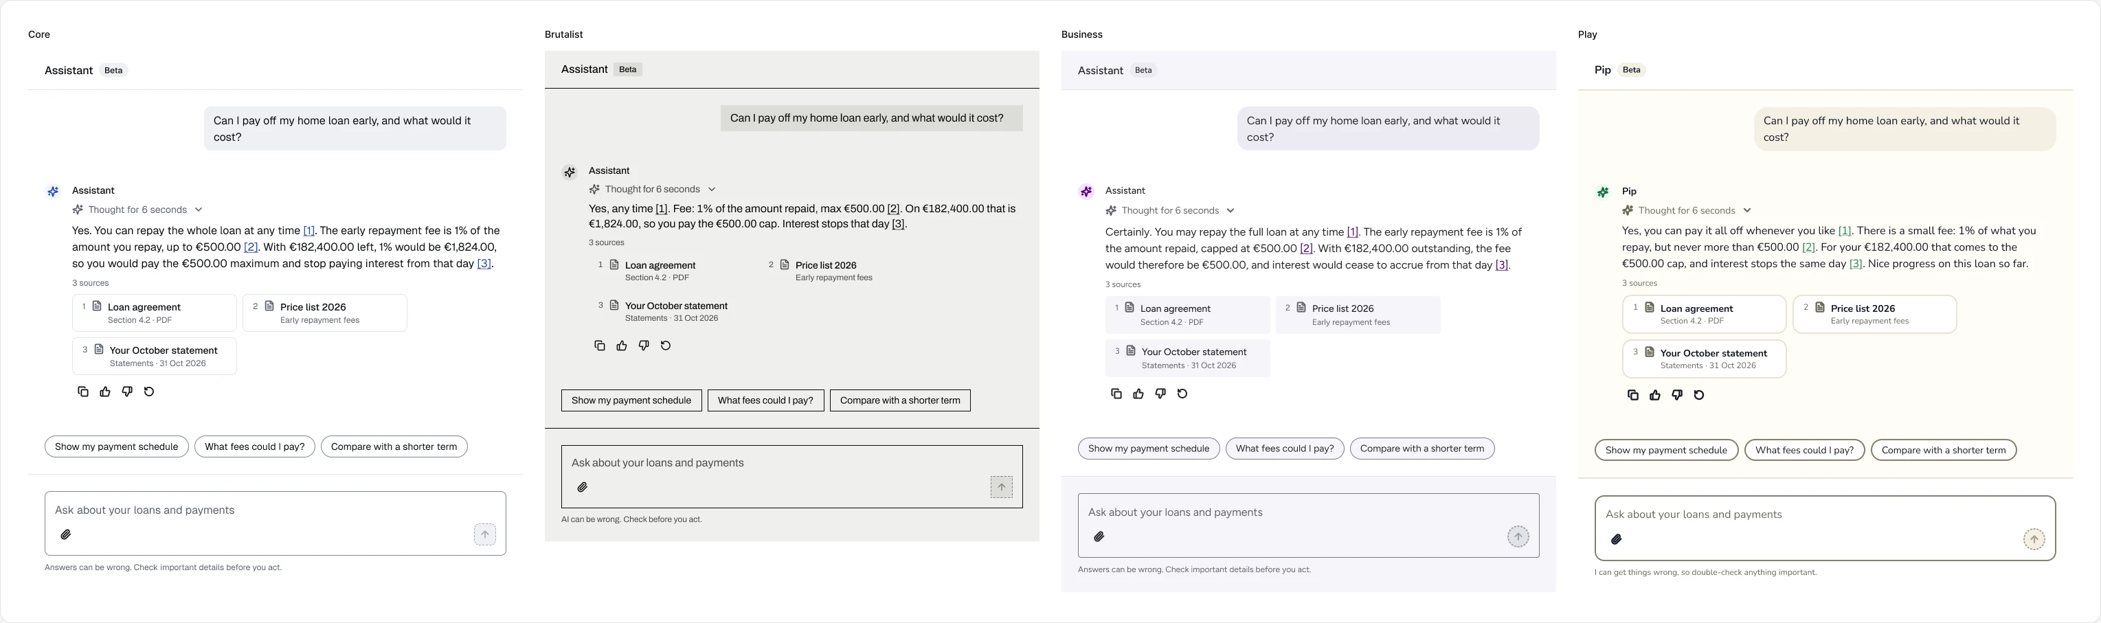
Task: Expand 'Thought for 6 seconds' in Brutalist panel
Action: pos(653,189)
